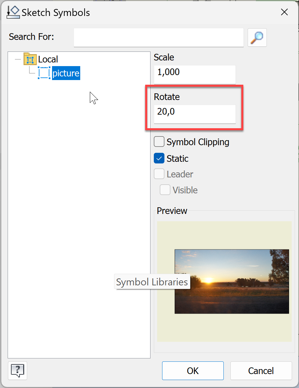299x388 pixels.
Task: Uncheck the Static checkbox
Action: pos(159,158)
